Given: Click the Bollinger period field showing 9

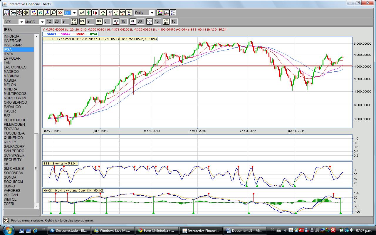Looking at the screenshot, I should [x=90, y=21].
